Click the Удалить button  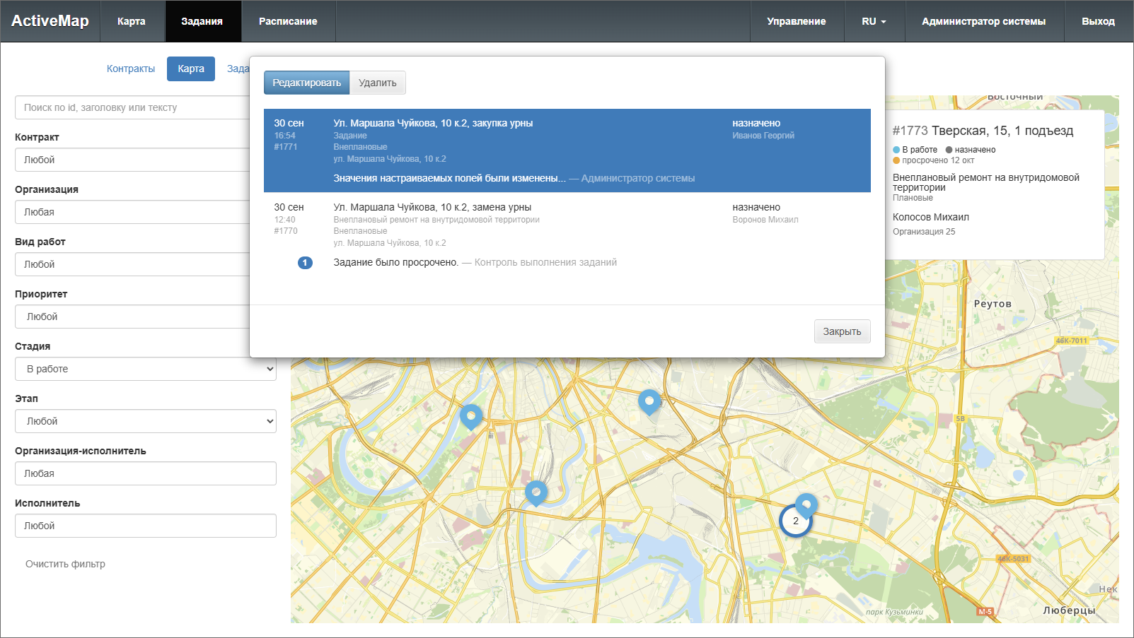click(x=377, y=83)
